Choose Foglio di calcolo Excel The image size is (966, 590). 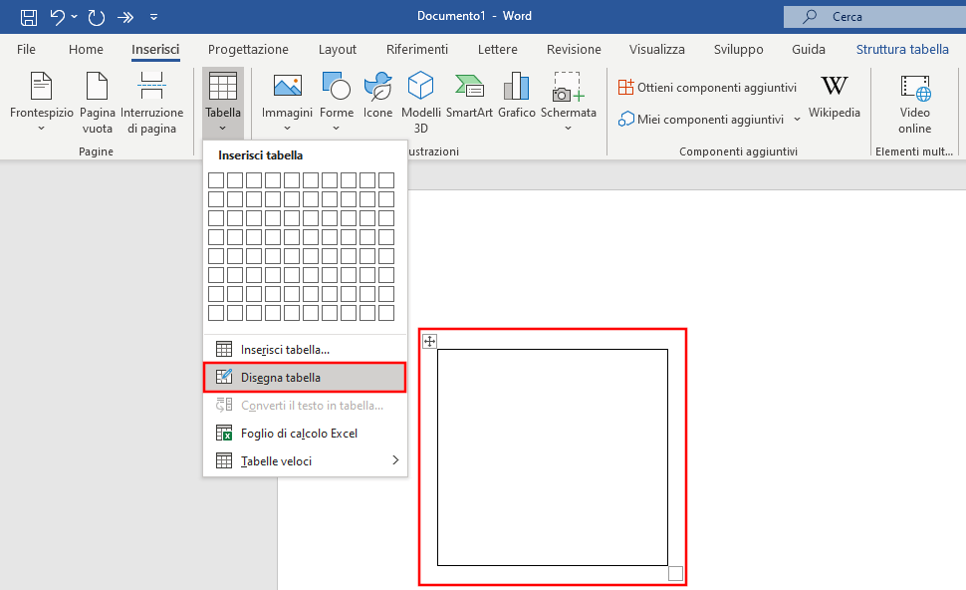point(305,434)
